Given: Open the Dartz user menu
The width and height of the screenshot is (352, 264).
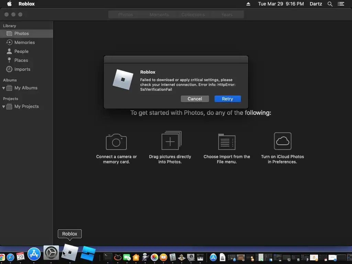Looking at the screenshot, I should [316, 4].
